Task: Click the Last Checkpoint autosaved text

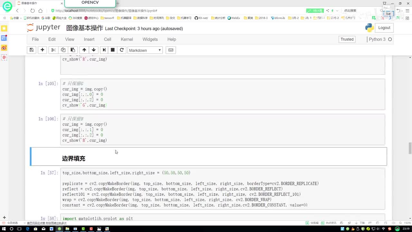Action: (x=144, y=29)
